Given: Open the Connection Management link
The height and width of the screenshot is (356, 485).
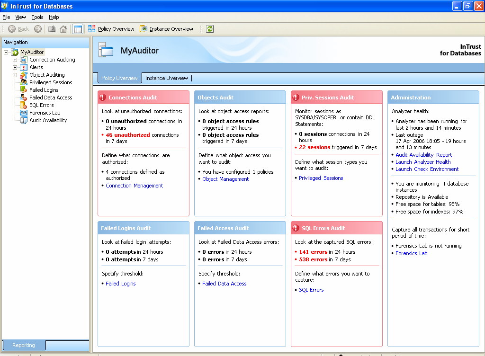Looking at the screenshot, I should pos(134,186).
